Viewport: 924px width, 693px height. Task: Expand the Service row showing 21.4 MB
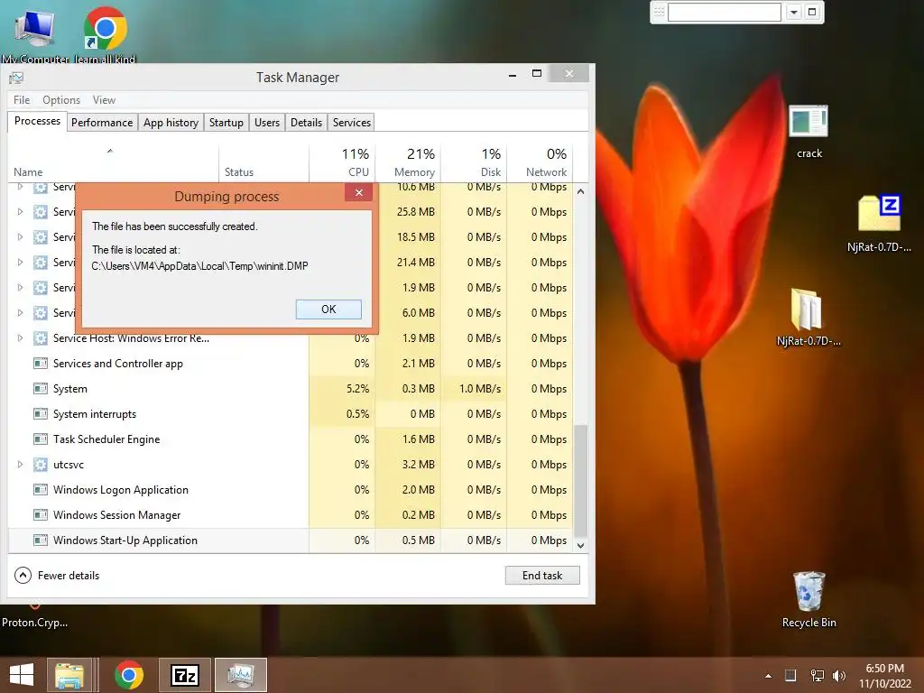pos(20,263)
